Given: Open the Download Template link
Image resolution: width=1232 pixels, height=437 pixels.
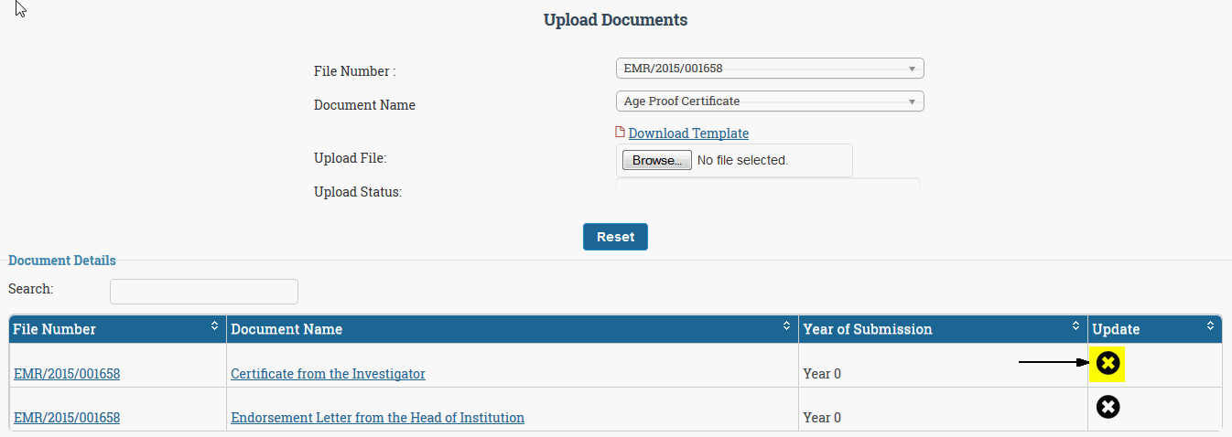Looking at the screenshot, I should coord(688,133).
